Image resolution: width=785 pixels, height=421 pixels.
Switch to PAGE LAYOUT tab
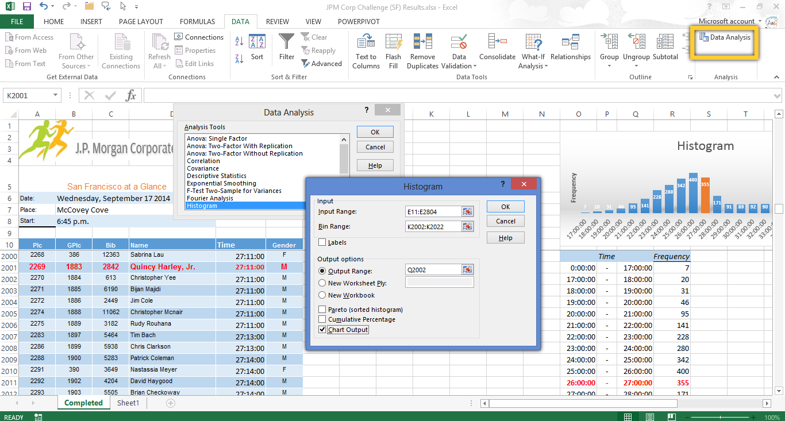[141, 22]
